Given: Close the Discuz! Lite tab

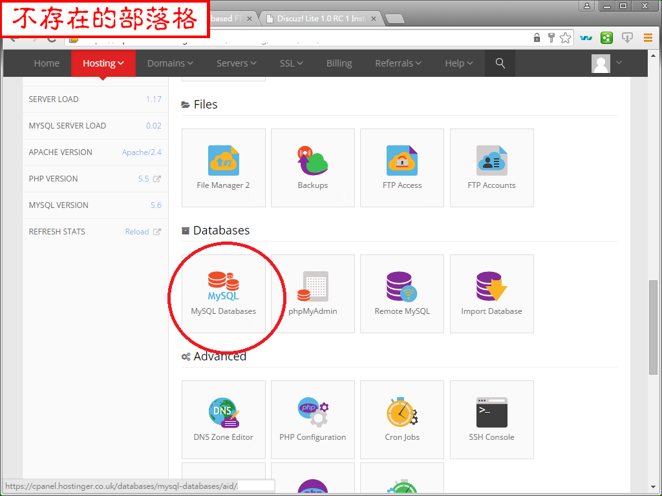Looking at the screenshot, I should click(374, 19).
